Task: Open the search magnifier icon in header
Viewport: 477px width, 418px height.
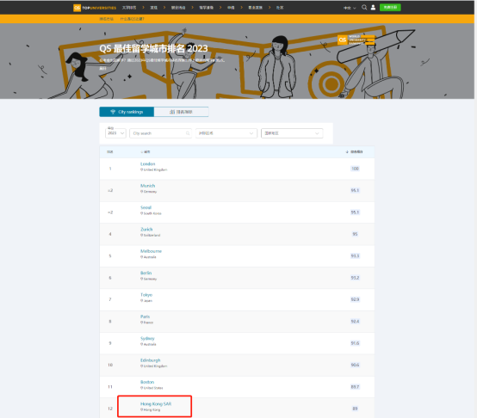Action: click(364, 8)
